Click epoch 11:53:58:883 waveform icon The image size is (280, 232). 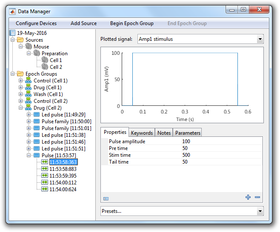click(x=45, y=169)
